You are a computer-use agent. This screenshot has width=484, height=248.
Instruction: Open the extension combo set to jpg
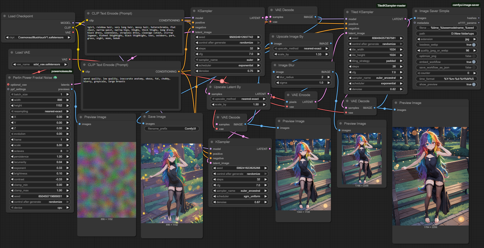click(447, 39)
